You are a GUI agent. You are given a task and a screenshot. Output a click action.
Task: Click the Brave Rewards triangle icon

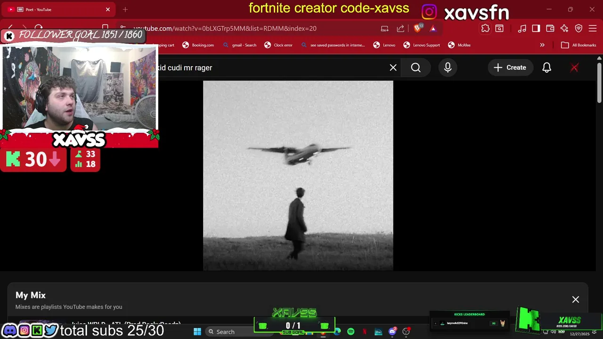click(433, 29)
